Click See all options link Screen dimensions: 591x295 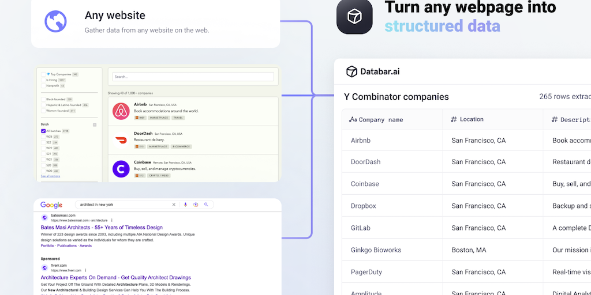tap(51, 176)
